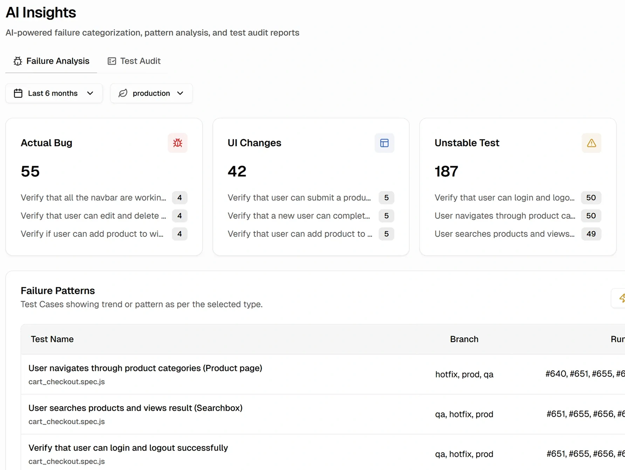Click count badge 4 beside navbar test
Screen dimensions: 625x470
click(x=180, y=197)
